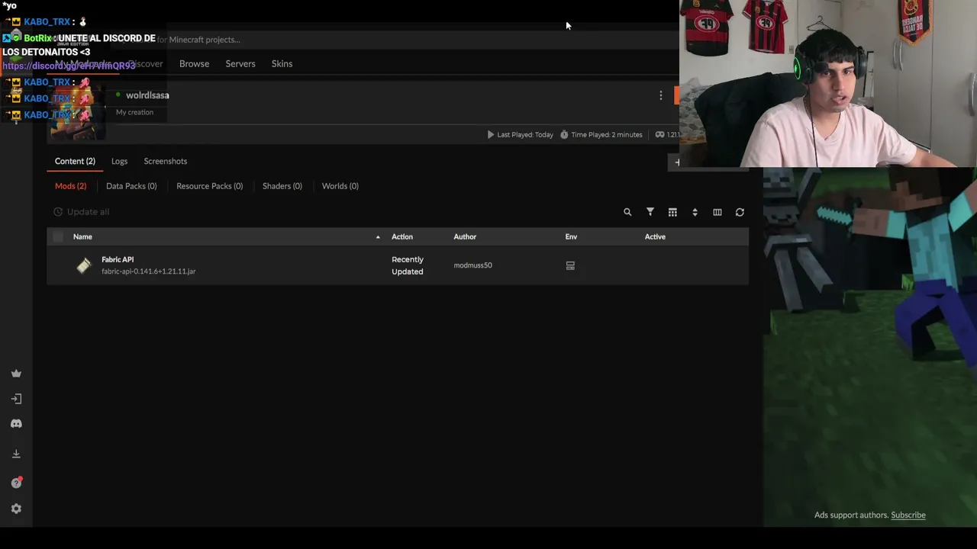Open the three-dot menu for wolrdlsasa
Image resolution: width=977 pixels, height=549 pixels.
tap(661, 95)
